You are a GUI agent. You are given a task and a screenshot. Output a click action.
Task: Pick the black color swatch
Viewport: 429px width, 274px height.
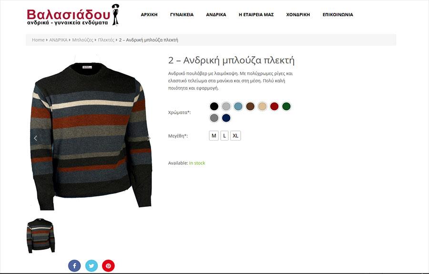[x=214, y=106]
